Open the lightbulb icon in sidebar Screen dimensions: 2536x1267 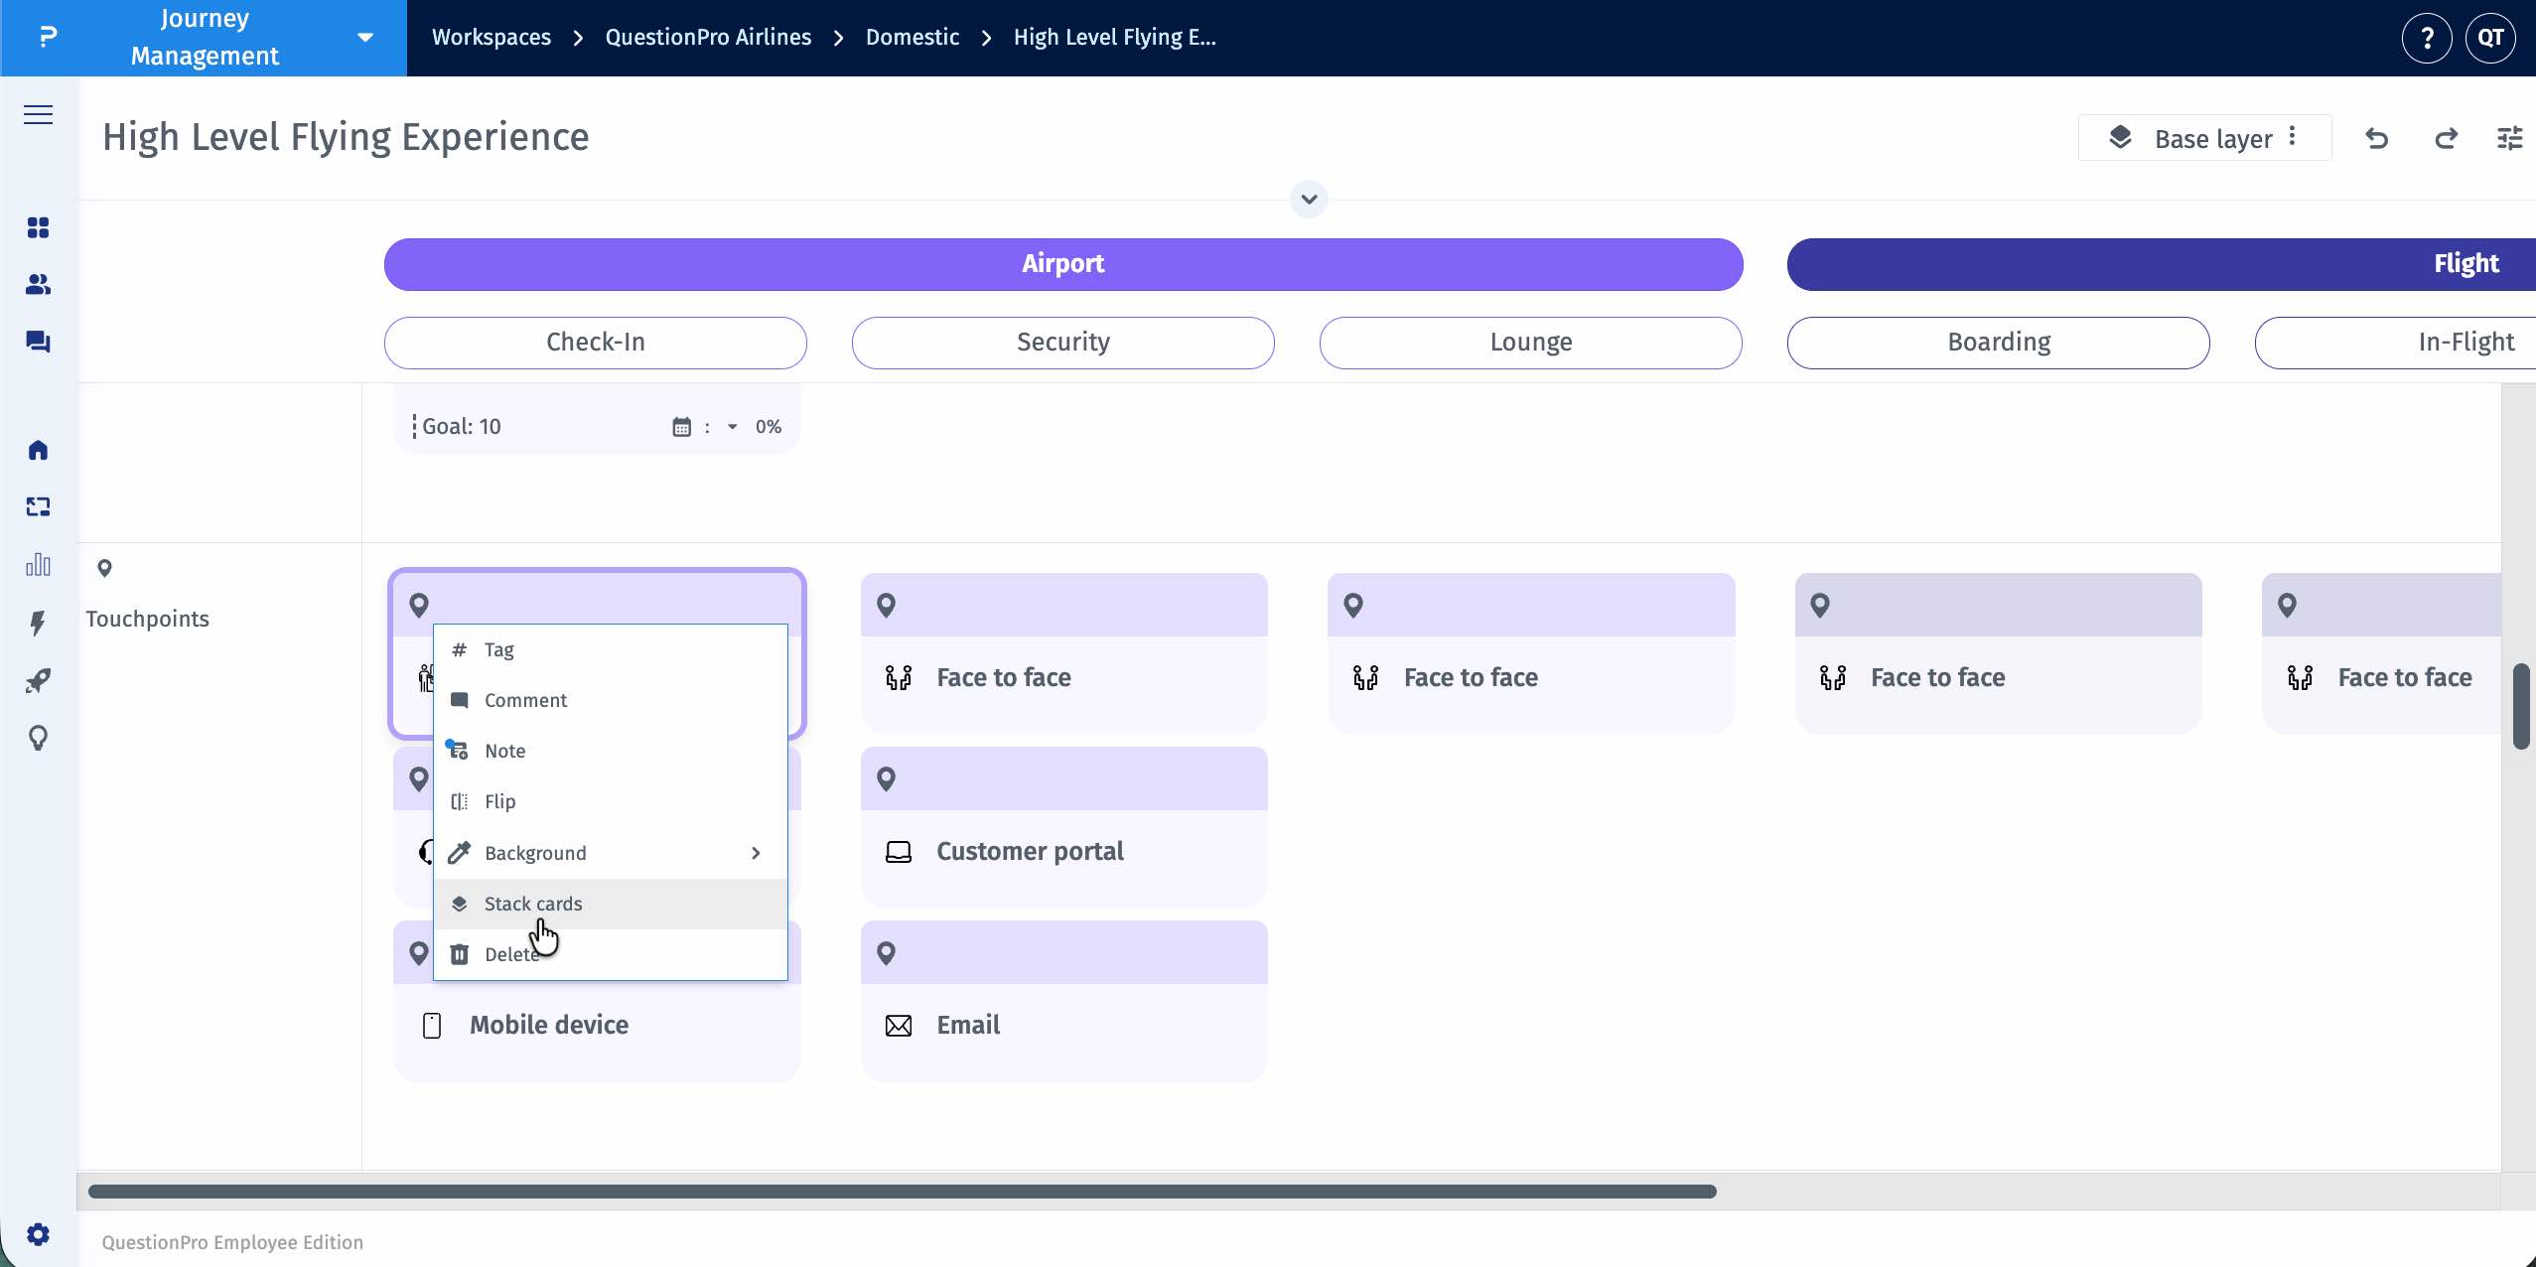[38, 738]
